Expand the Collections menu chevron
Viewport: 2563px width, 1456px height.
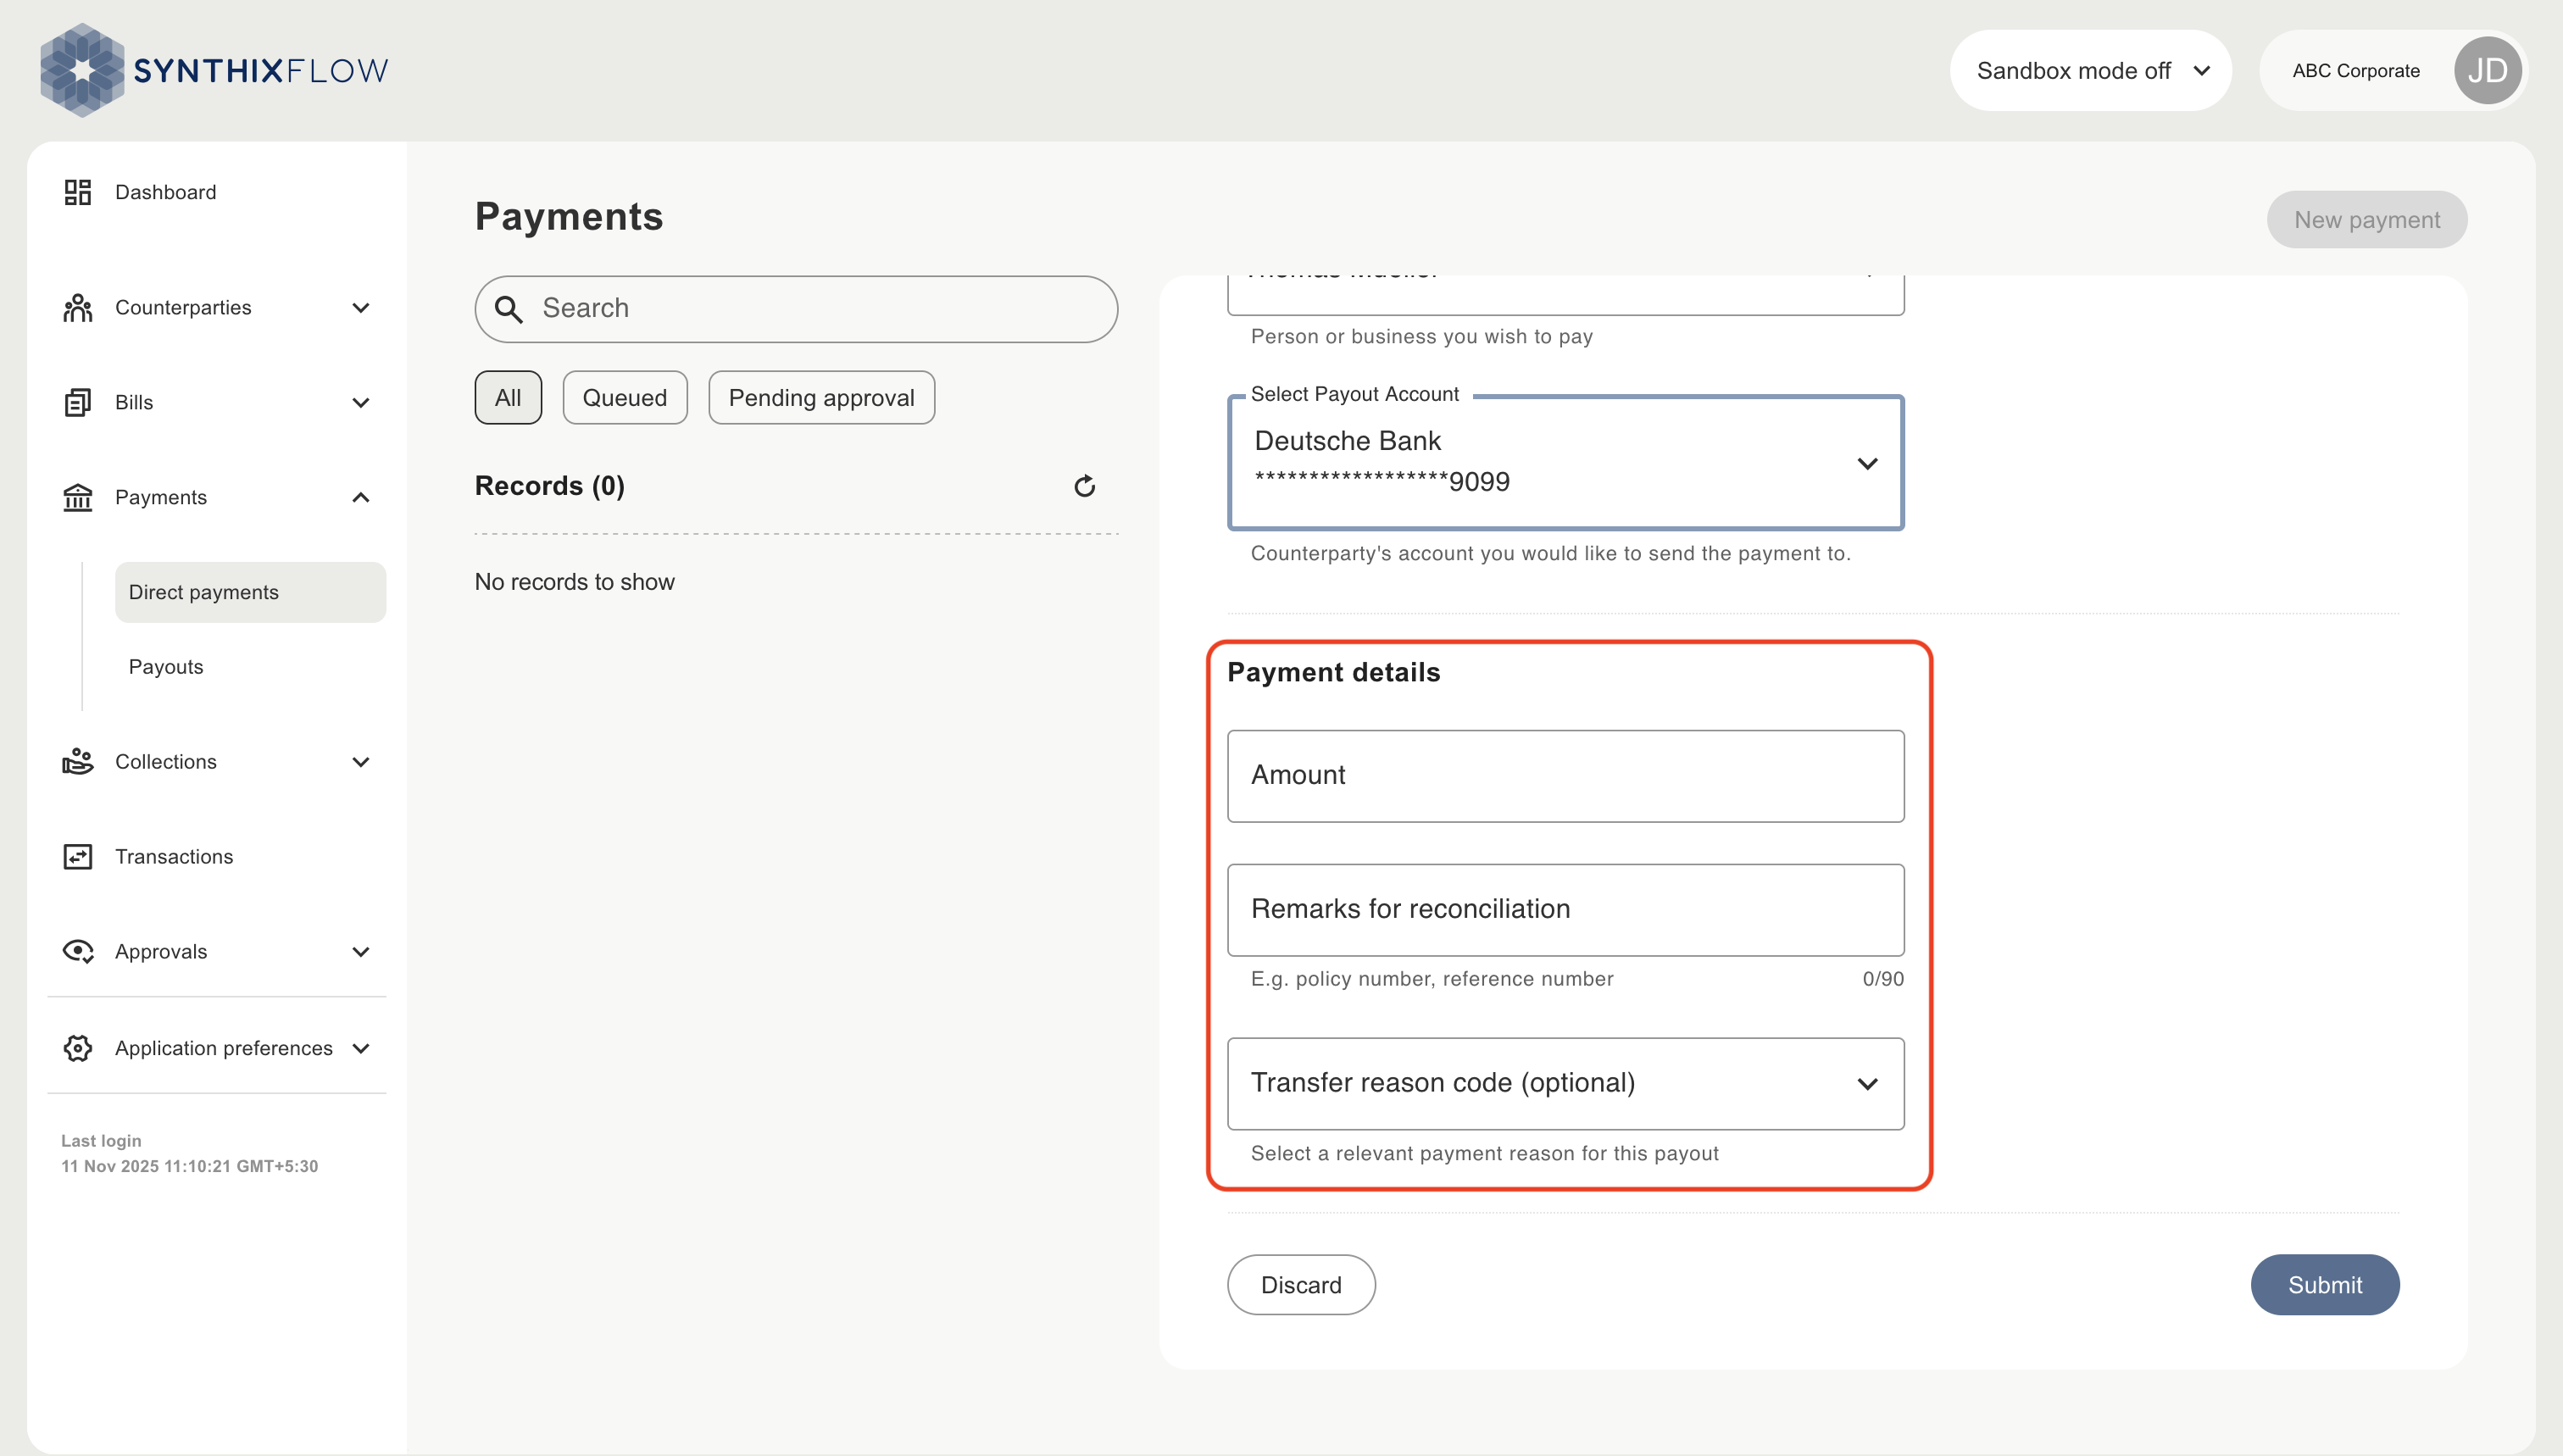(x=361, y=762)
